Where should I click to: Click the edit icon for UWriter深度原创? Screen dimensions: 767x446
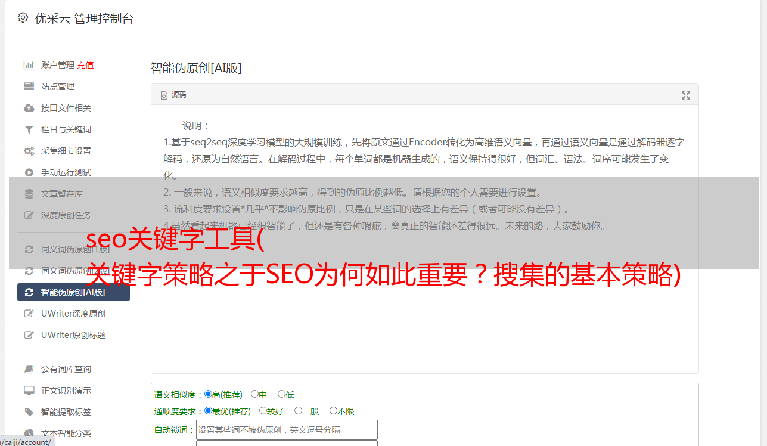(29, 314)
